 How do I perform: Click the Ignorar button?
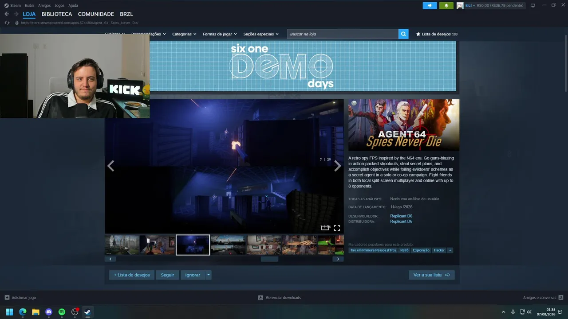pyautogui.click(x=193, y=275)
